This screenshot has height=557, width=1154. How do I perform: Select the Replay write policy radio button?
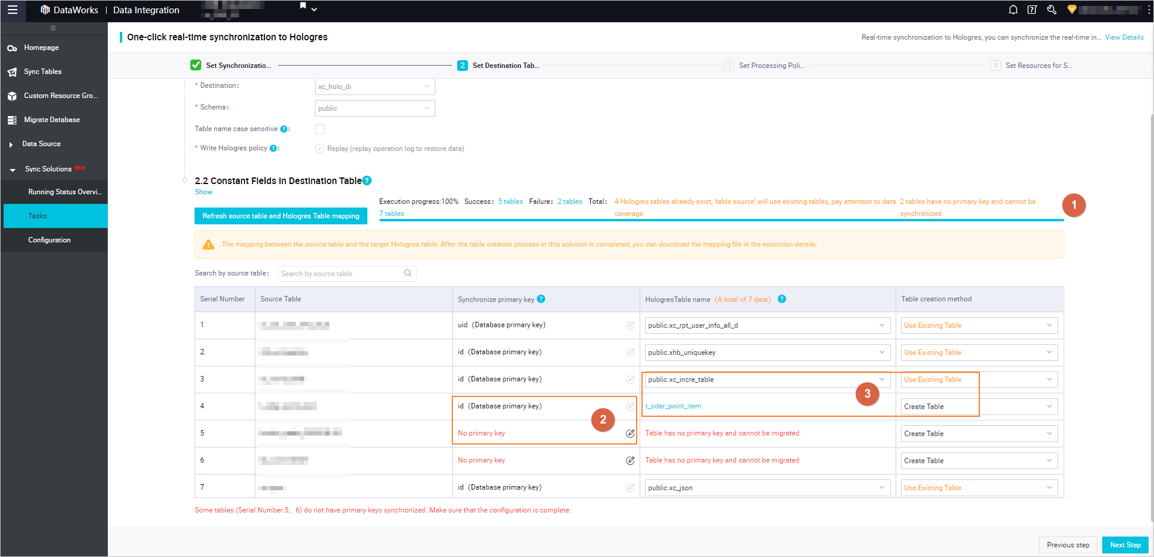click(320, 149)
